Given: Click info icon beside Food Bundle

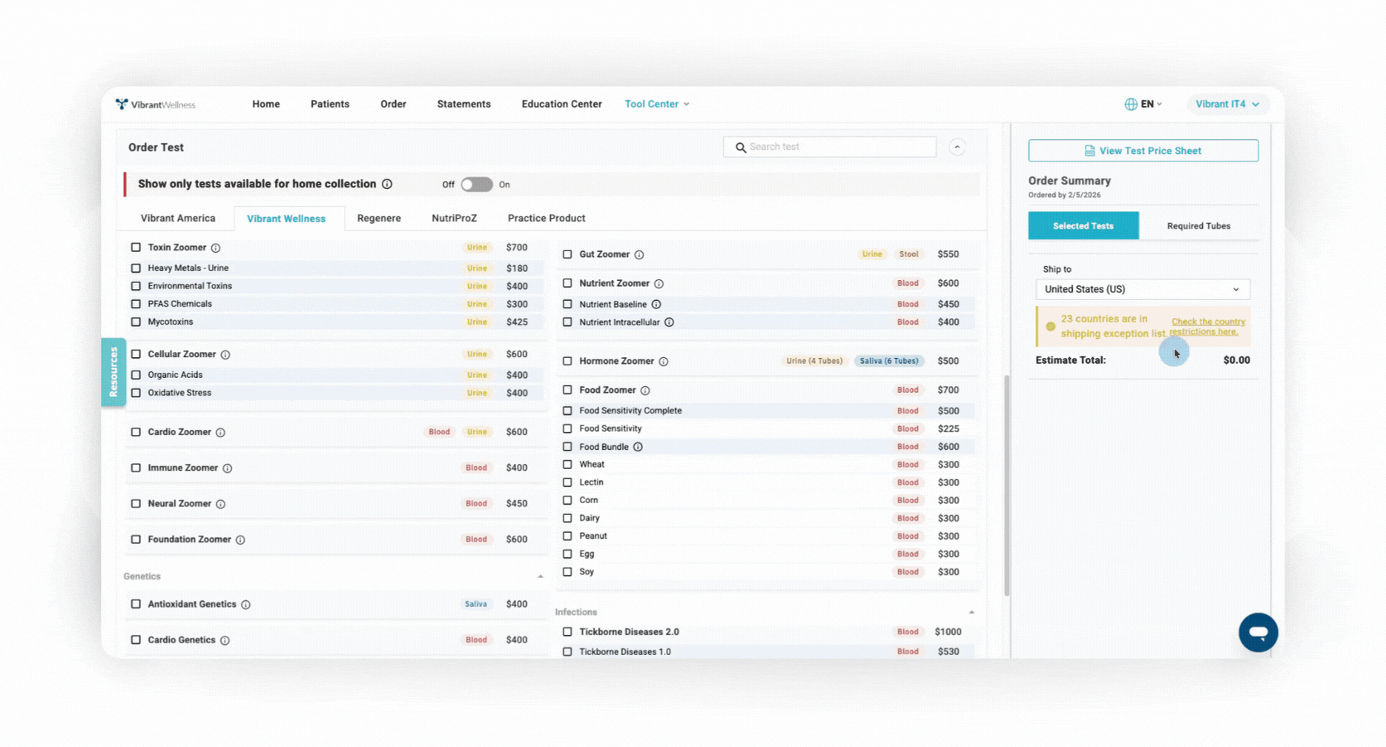Looking at the screenshot, I should 638,447.
